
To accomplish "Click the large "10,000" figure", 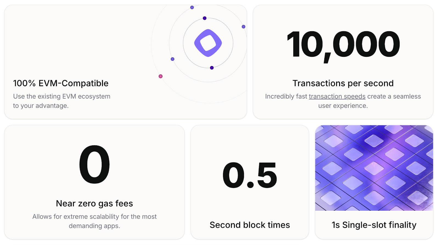I will (343, 45).
